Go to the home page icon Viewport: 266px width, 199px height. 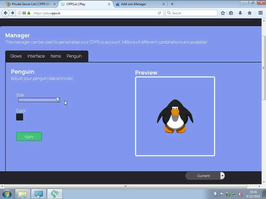pos(250,13)
